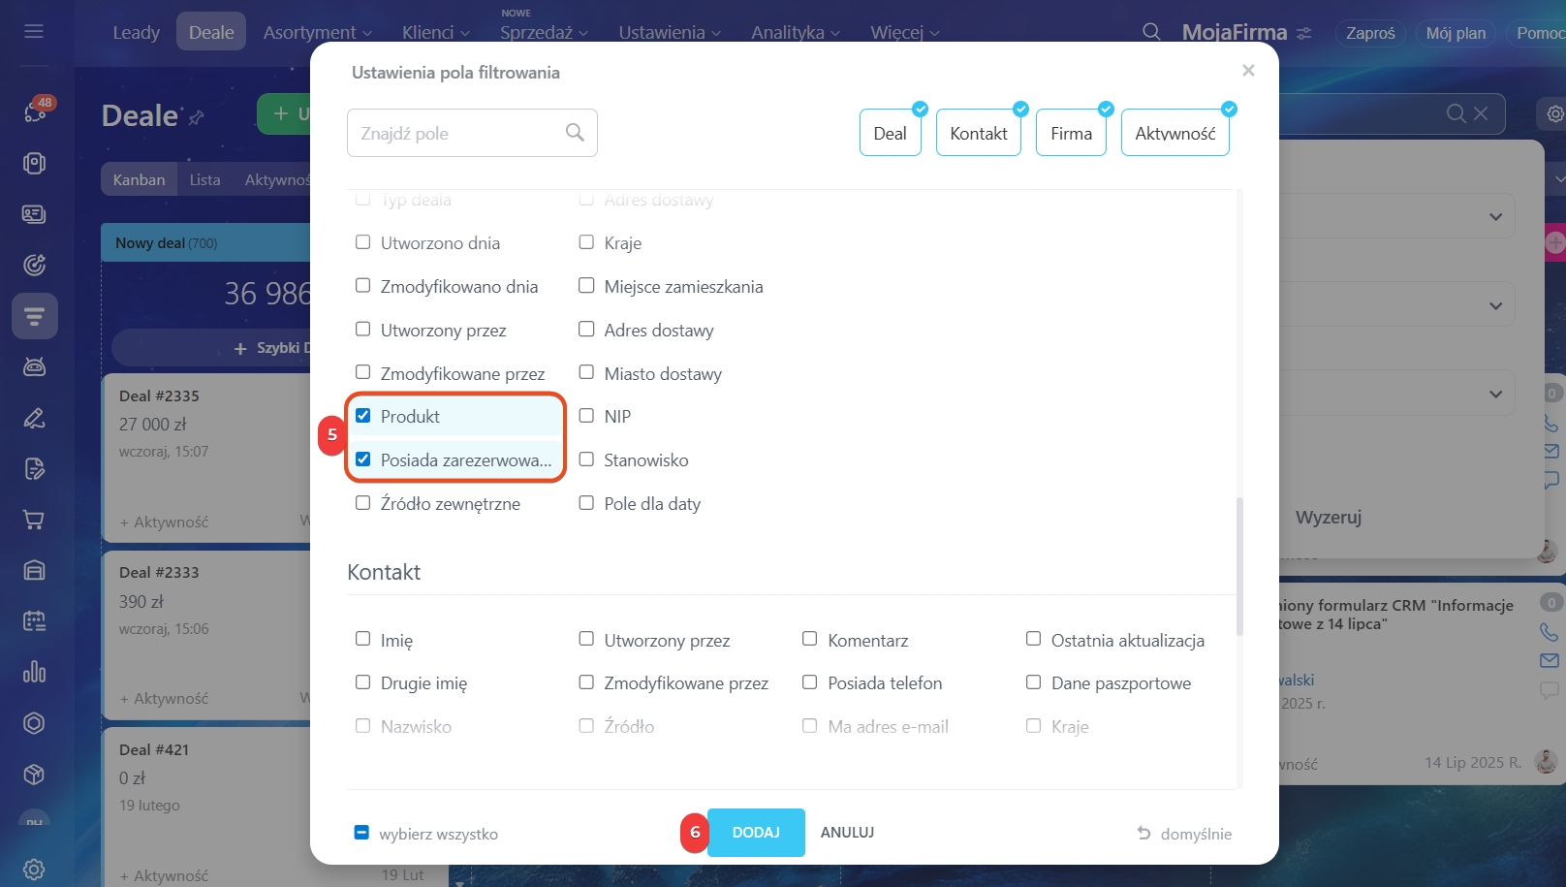Click ANULUJ to cancel field settings
The width and height of the screenshot is (1566, 887).
click(848, 833)
